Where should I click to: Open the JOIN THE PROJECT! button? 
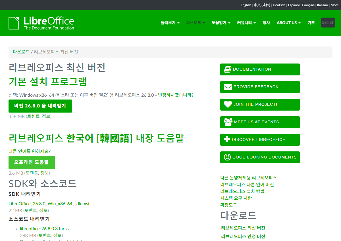260,105
